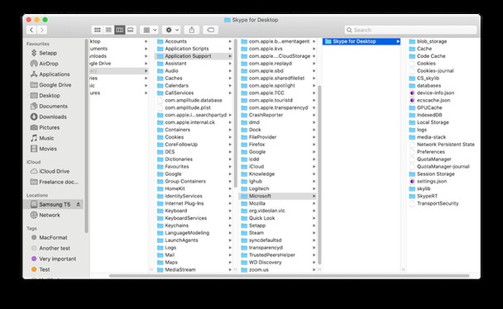Open the group-by arrangement dropdown
Image resolution: width=503 pixels, height=309 pixels.
pos(149,30)
